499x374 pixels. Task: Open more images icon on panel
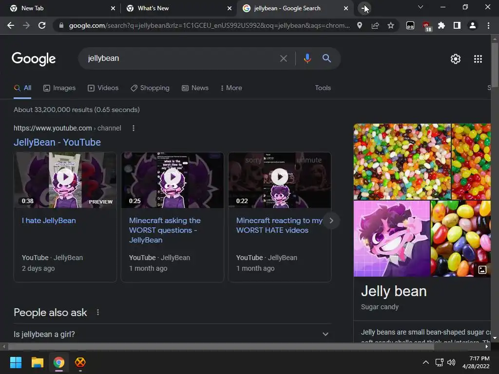click(x=482, y=270)
